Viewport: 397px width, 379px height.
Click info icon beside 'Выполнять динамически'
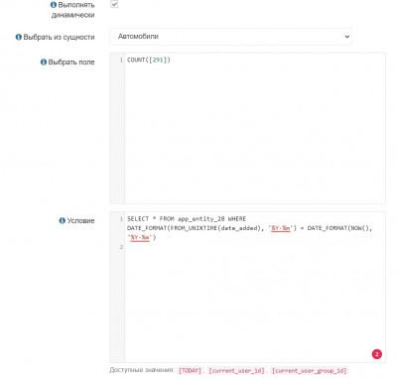pyautogui.click(x=54, y=5)
